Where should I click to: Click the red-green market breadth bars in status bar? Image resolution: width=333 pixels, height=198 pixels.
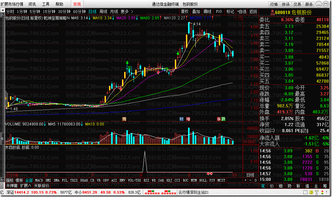point(160,193)
